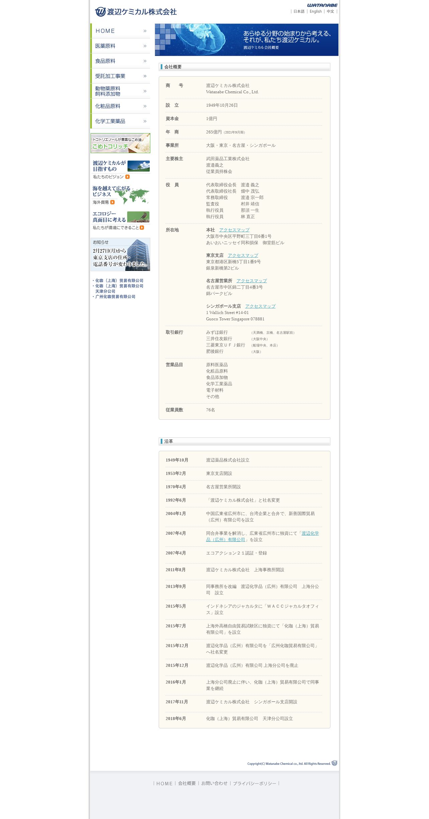Click the 会社概要 section heading bar
The image size is (429, 819).
[245, 67]
